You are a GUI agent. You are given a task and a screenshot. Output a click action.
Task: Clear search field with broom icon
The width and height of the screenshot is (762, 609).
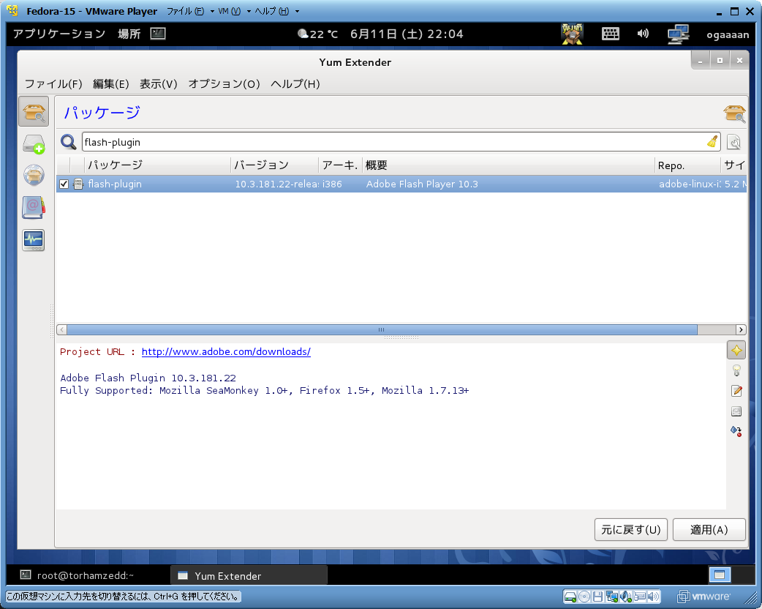coord(712,141)
